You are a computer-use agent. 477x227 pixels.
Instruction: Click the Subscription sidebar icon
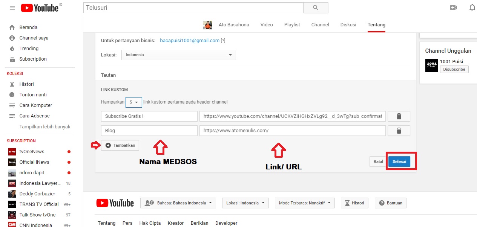pyautogui.click(x=12, y=59)
